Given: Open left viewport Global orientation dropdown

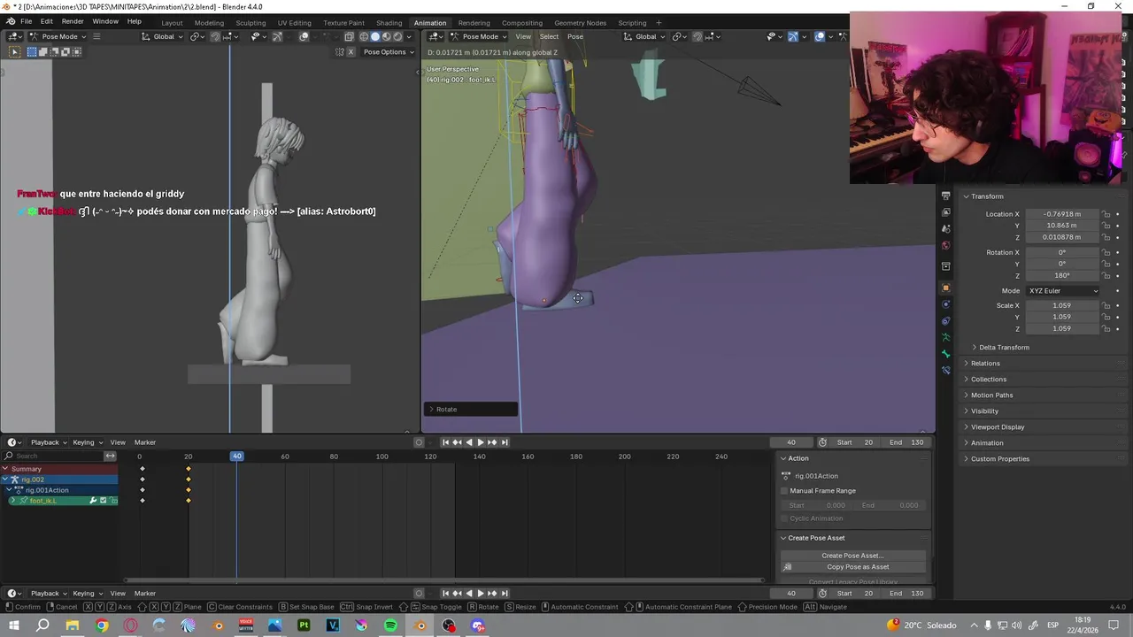Looking at the screenshot, I should pyautogui.click(x=163, y=36).
